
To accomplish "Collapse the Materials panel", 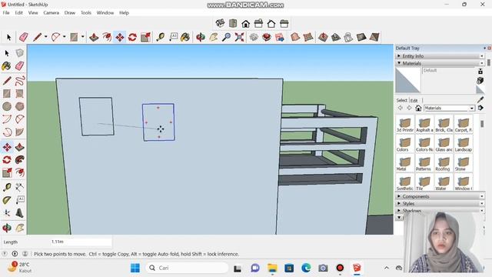I will 399,63.
